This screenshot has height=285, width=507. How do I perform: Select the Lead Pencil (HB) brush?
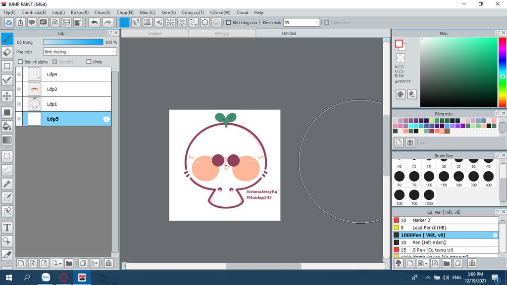[446, 228]
